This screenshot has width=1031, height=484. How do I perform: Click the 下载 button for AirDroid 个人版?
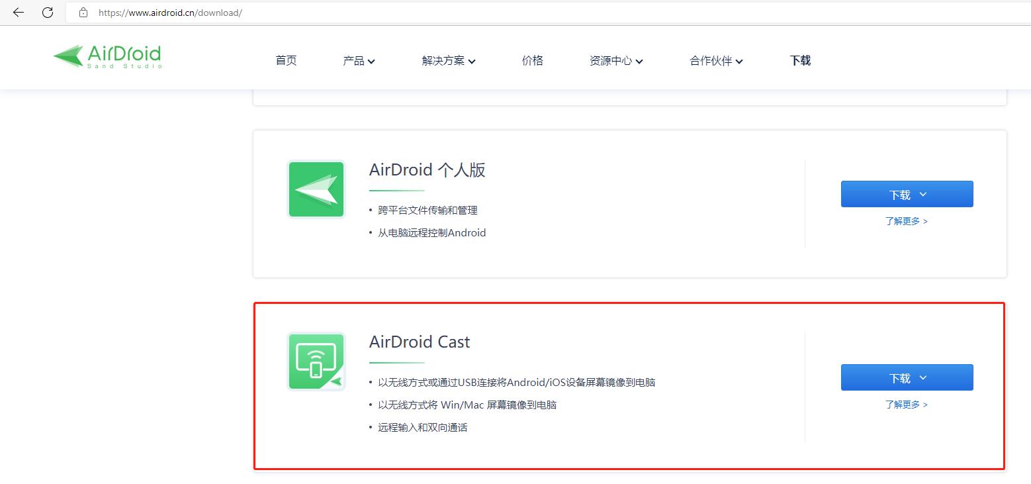pyautogui.click(x=907, y=193)
